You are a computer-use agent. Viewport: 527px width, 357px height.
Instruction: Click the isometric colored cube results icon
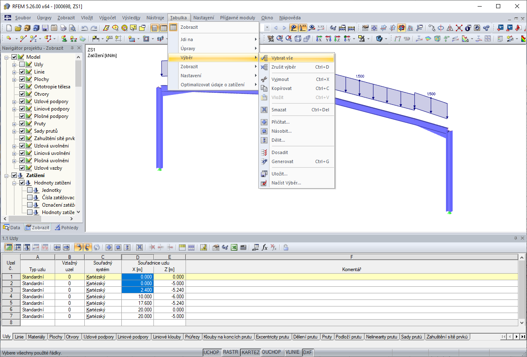coord(437,39)
